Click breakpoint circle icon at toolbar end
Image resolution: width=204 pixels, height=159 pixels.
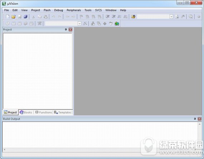pos(199,17)
